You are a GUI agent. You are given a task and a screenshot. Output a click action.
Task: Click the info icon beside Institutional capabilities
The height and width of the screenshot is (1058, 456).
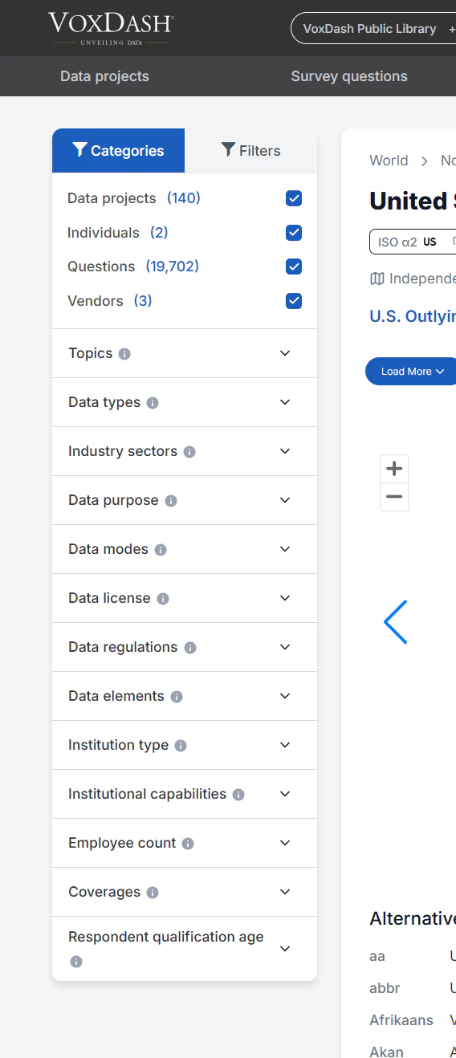coord(238,795)
